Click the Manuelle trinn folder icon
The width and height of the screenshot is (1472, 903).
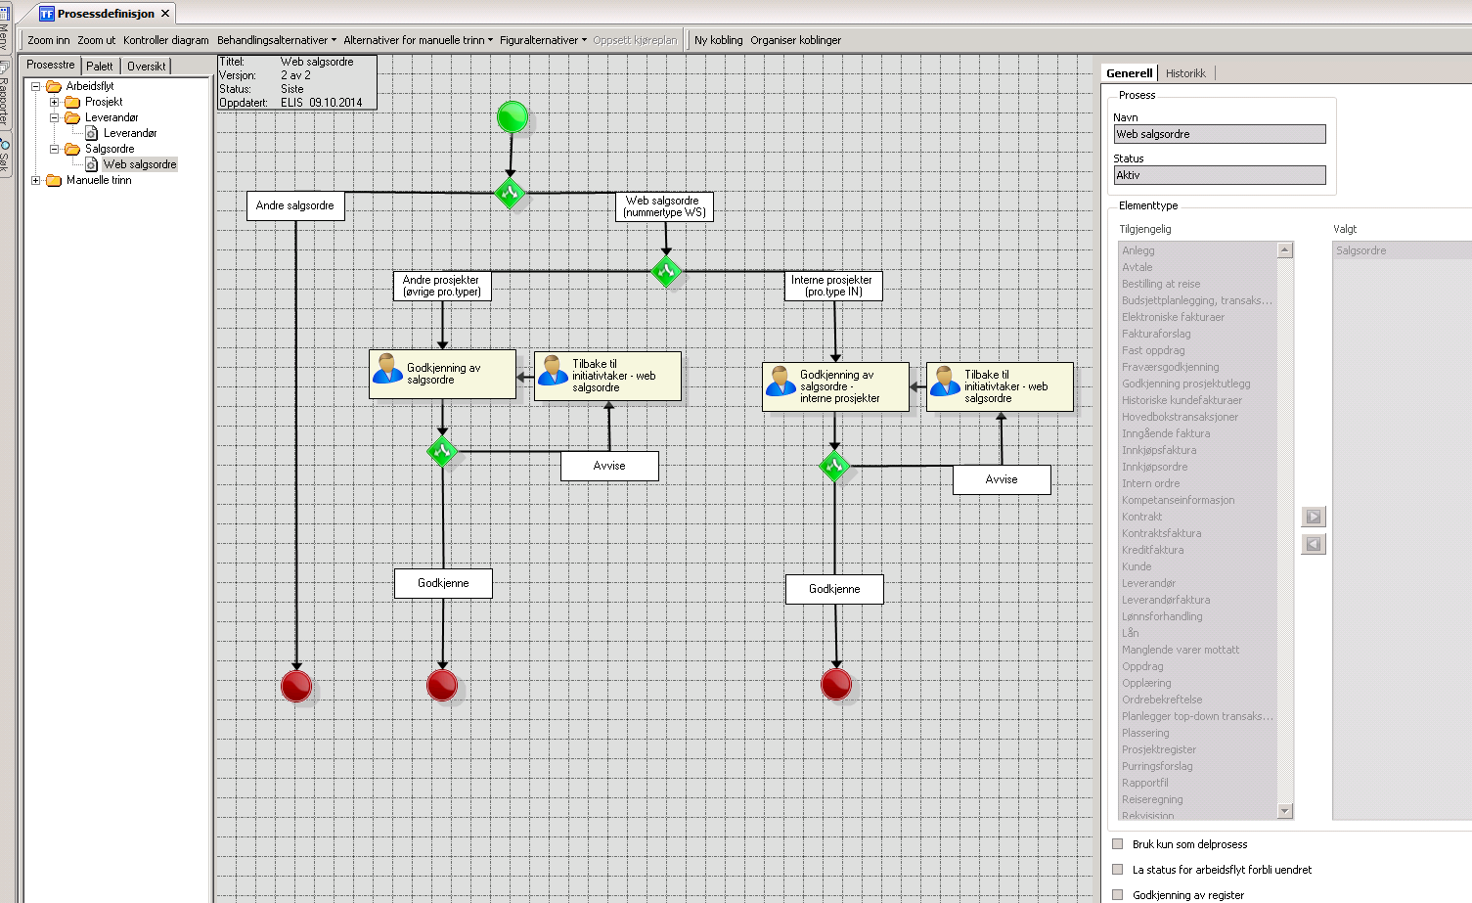pyautogui.click(x=54, y=180)
